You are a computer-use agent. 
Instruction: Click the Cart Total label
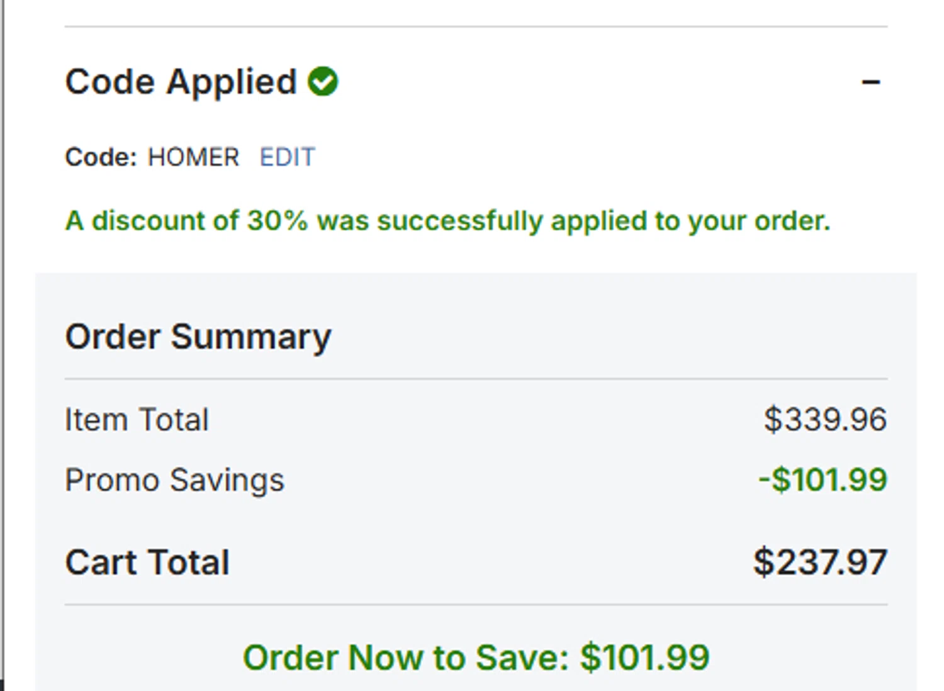147,562
